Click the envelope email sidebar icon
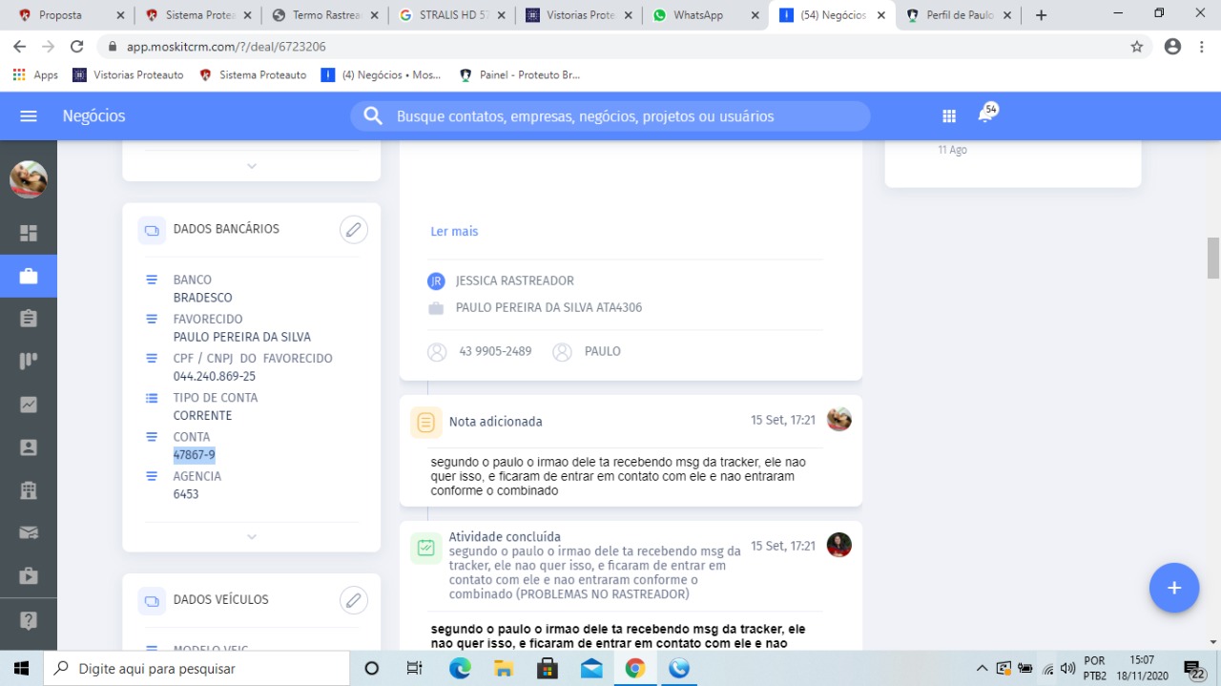The image size is (1221, 686). (29, 532)
